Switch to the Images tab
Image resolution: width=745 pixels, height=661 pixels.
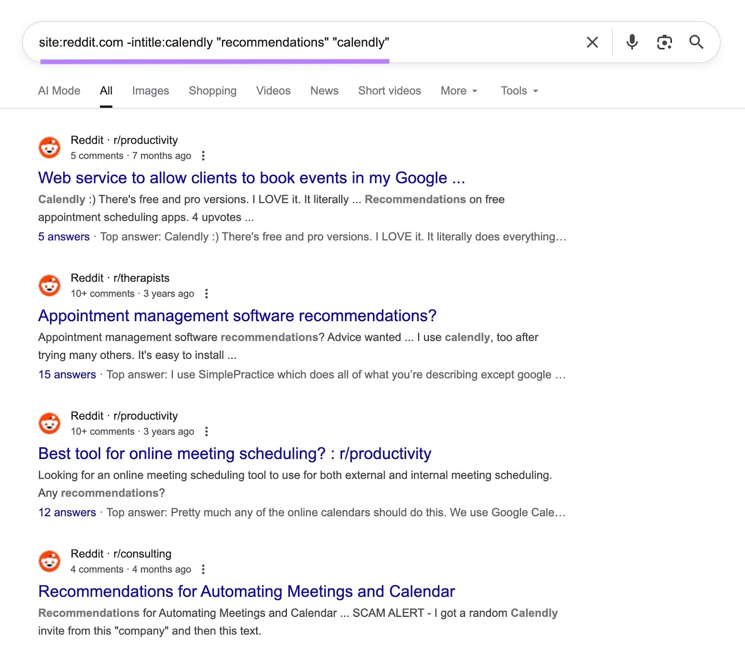150,91
